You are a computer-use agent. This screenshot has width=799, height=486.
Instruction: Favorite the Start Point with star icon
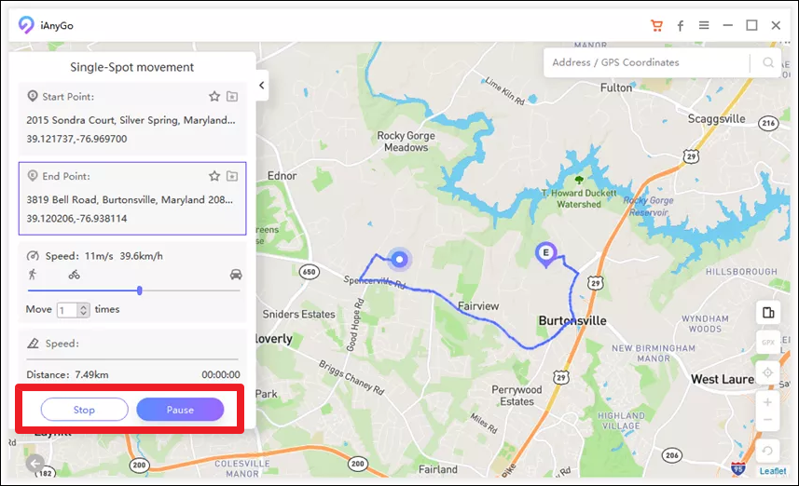tap(214, 96)
